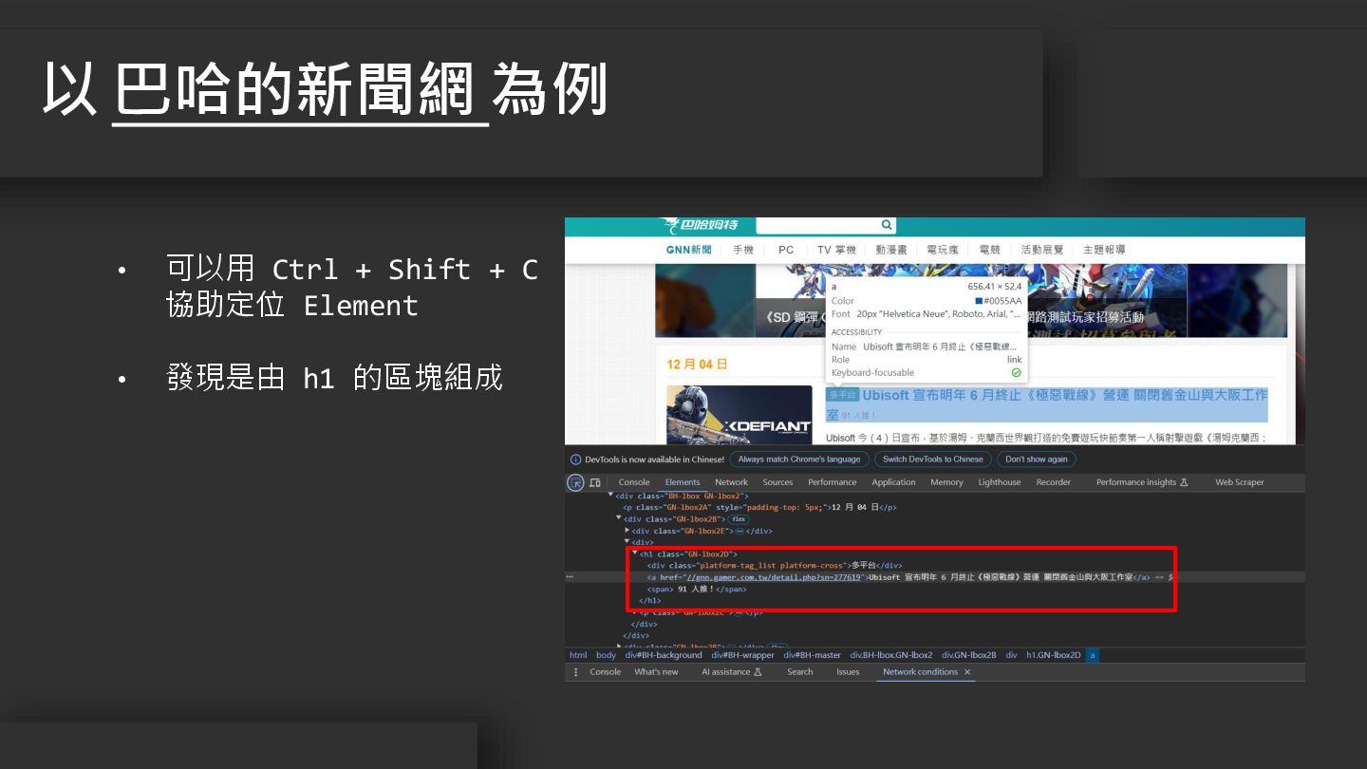Expand the div GN-lbox2E node arrow
The height and width of the screenshot is (769, 1367).
pos(627,531)
